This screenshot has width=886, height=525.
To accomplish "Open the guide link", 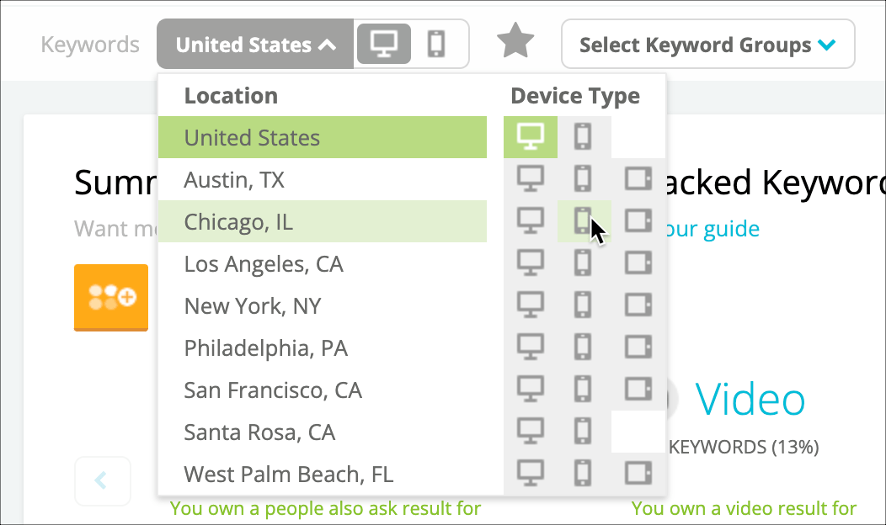I will [711, 229].
